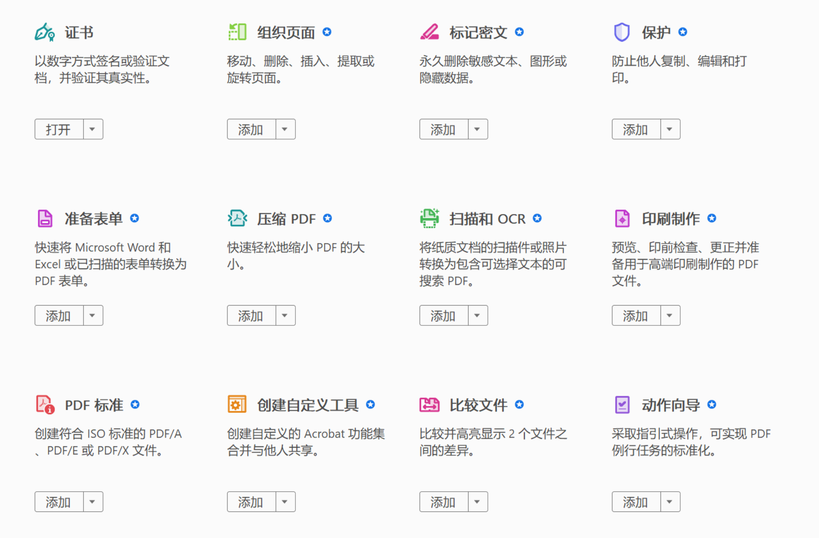Click the 扫描和 OCR tool title
This screenshot has height=538, width=819.
point(487,219)
